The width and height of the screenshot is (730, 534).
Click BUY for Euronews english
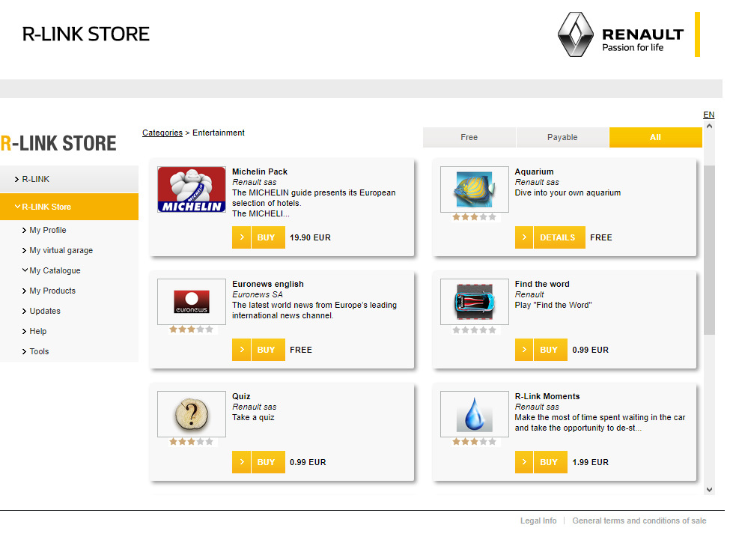click(268, 350)
